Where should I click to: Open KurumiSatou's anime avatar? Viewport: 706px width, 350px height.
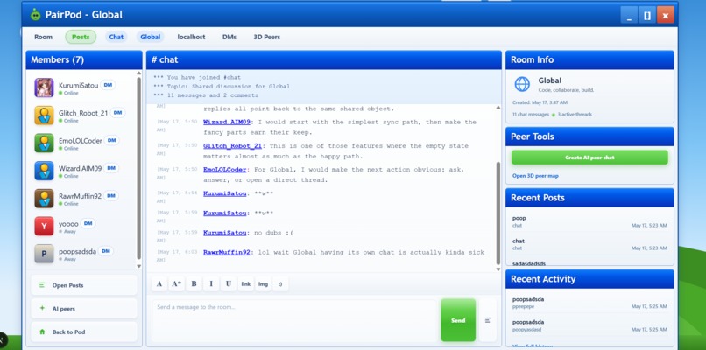pos(44,87)
